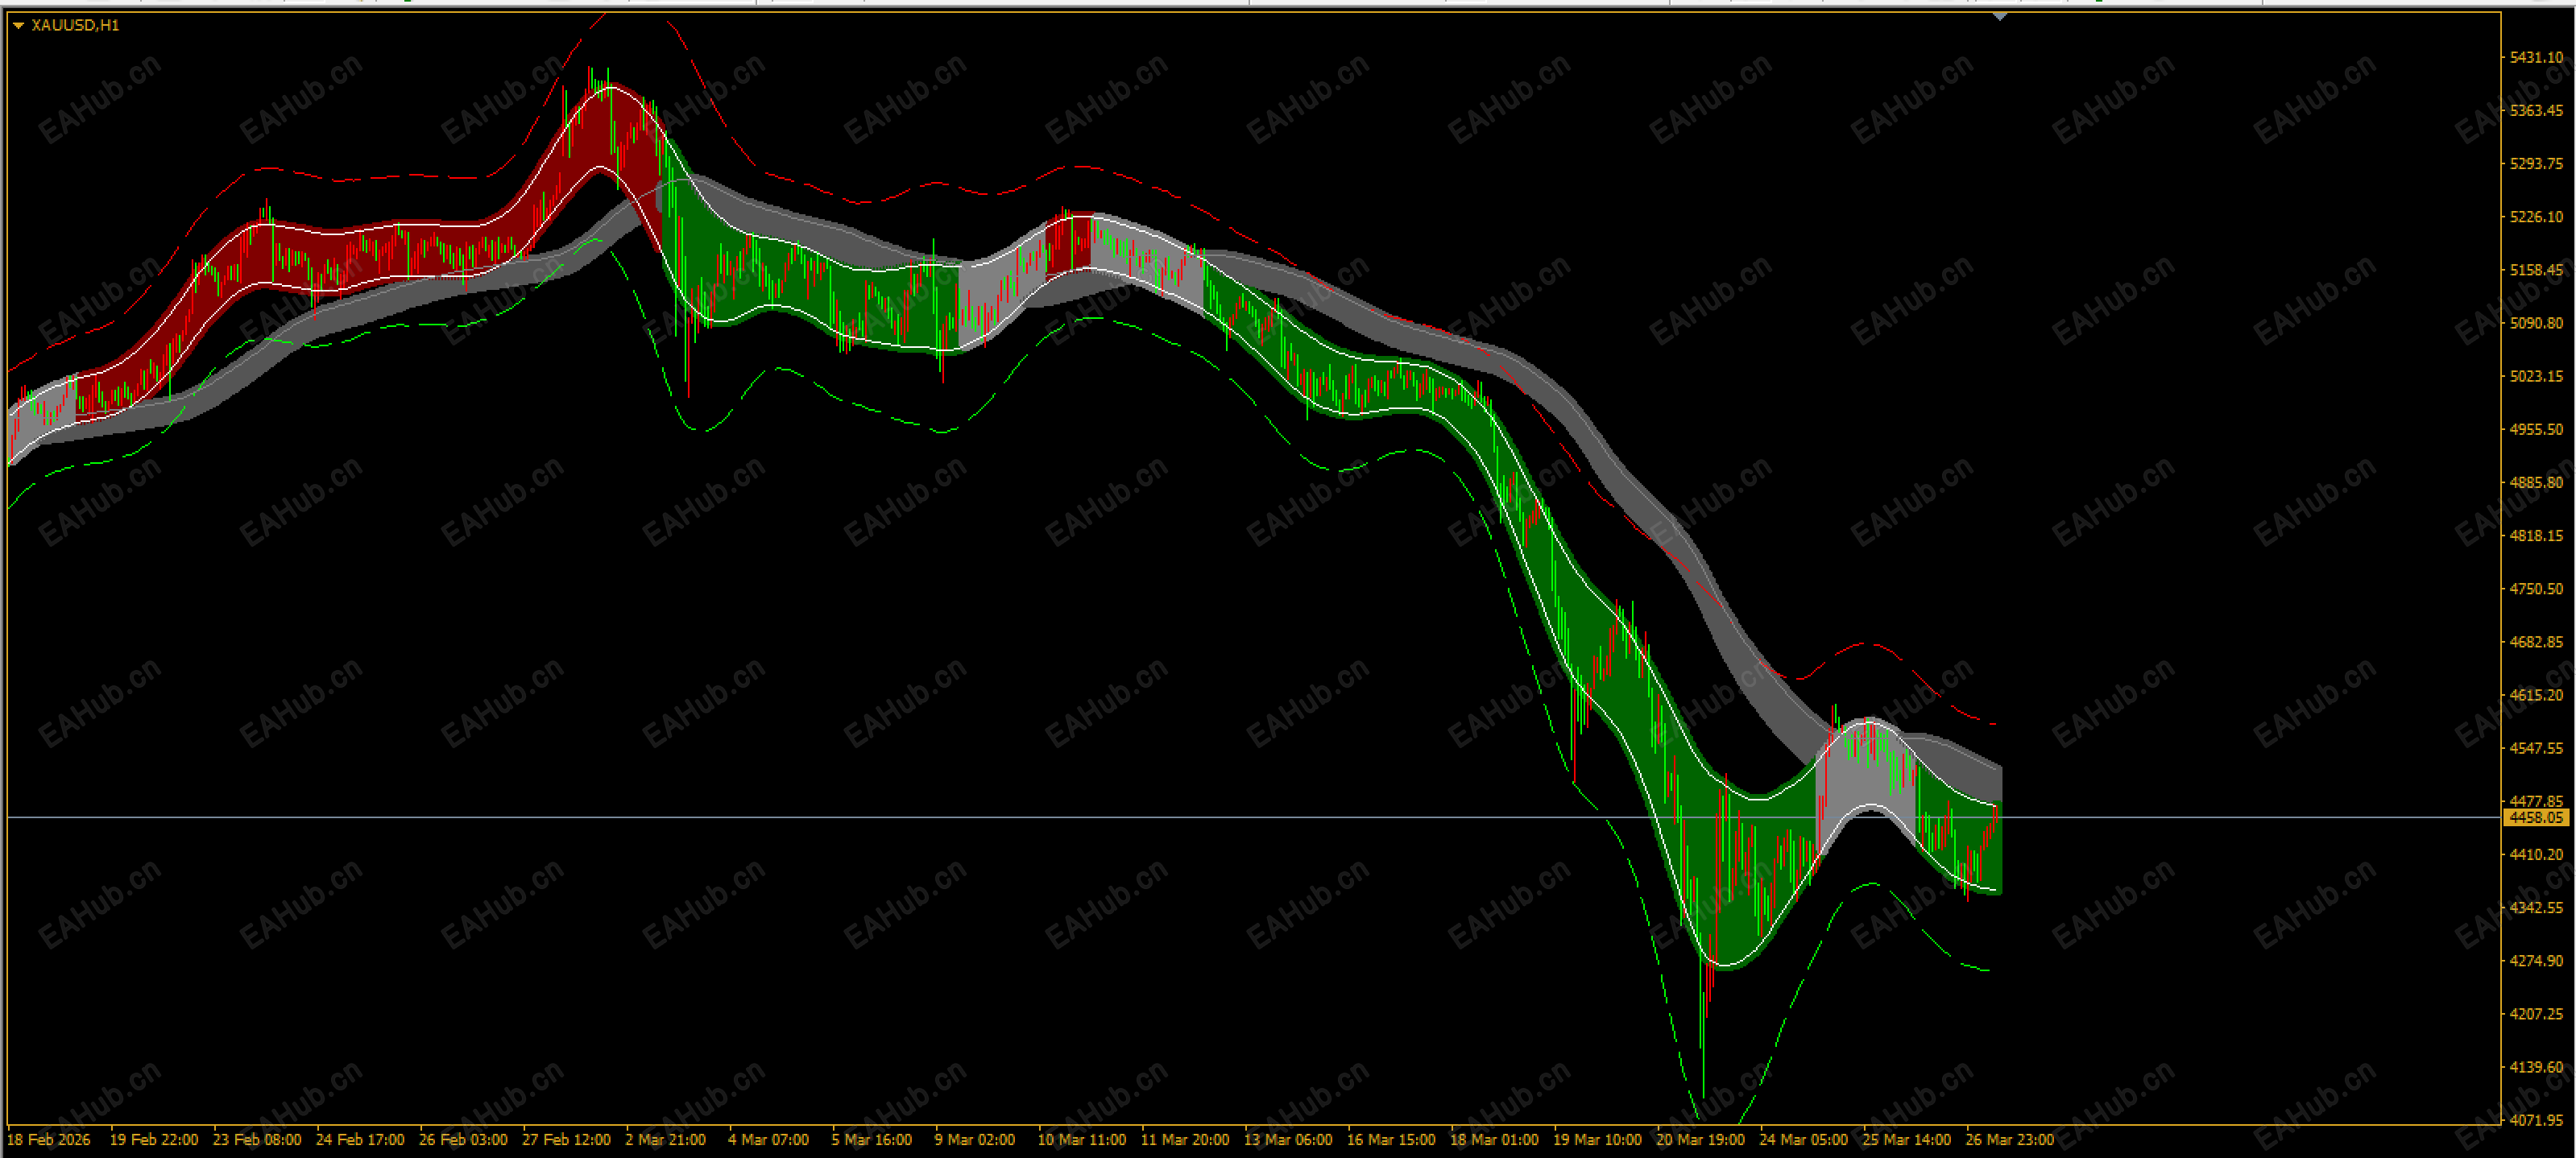This screenshot has width=2576, height=1158.
Task: Click the 16 Mar 15:00 time label
Action: 1390,1139
